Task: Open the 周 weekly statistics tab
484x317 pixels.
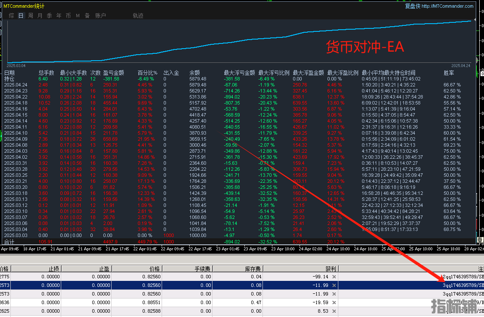Action: pyautogui.click(x=31, y=15)
